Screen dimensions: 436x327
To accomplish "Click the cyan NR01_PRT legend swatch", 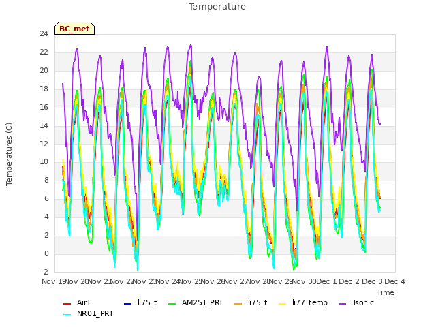I will pos(67,315).
